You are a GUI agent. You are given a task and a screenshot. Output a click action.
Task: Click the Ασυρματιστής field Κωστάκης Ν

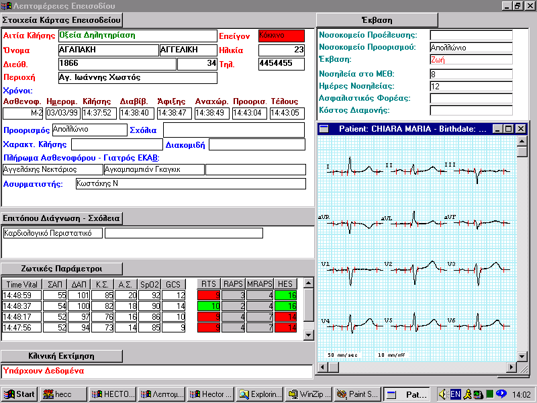191,183
